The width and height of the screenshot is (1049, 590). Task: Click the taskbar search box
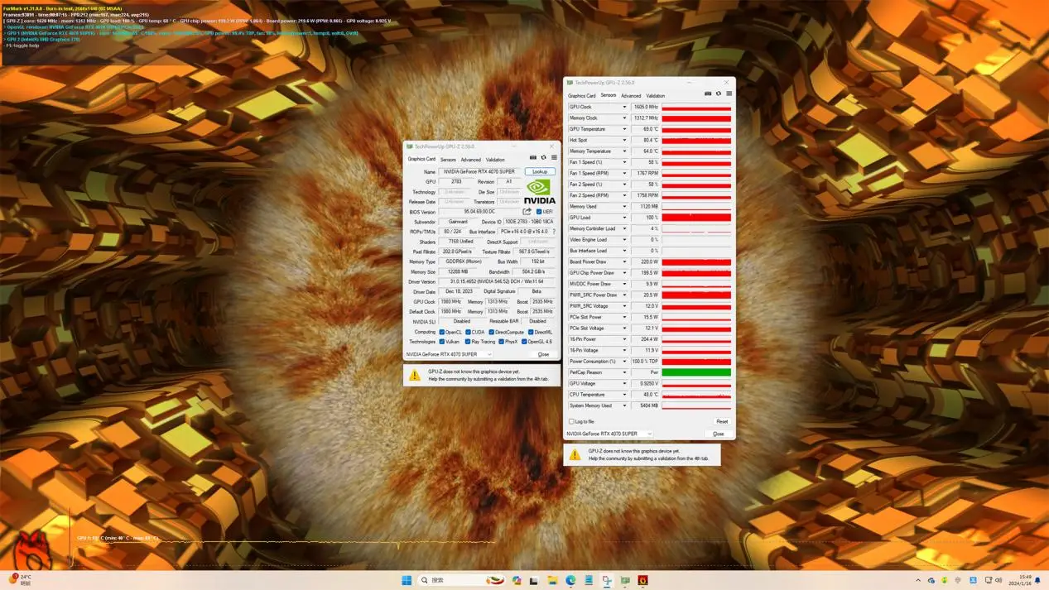tap(462, 580)
